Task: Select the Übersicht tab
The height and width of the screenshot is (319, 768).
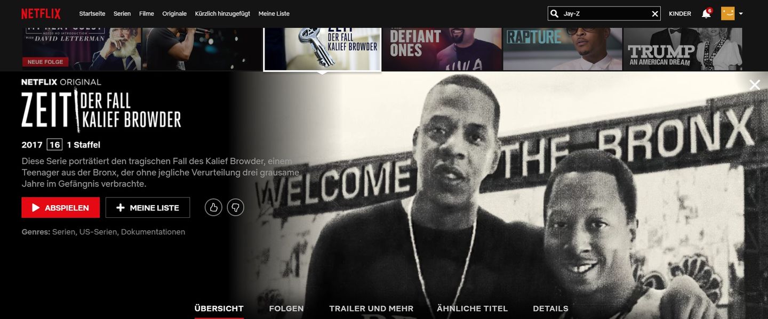Action: 219,308
